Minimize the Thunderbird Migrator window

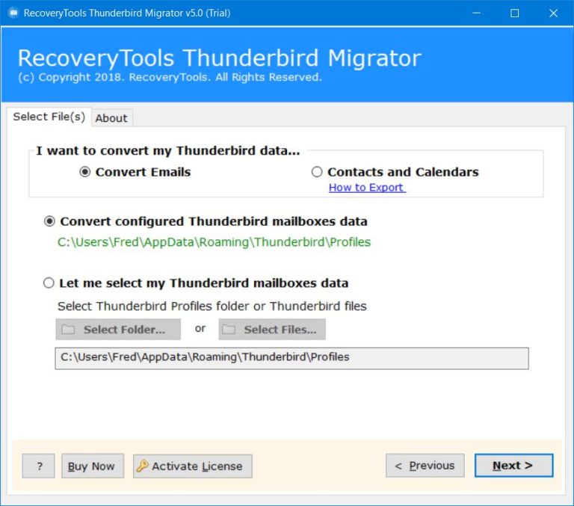click(476, 13)
